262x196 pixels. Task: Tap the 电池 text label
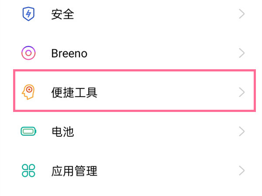point(62,131)
